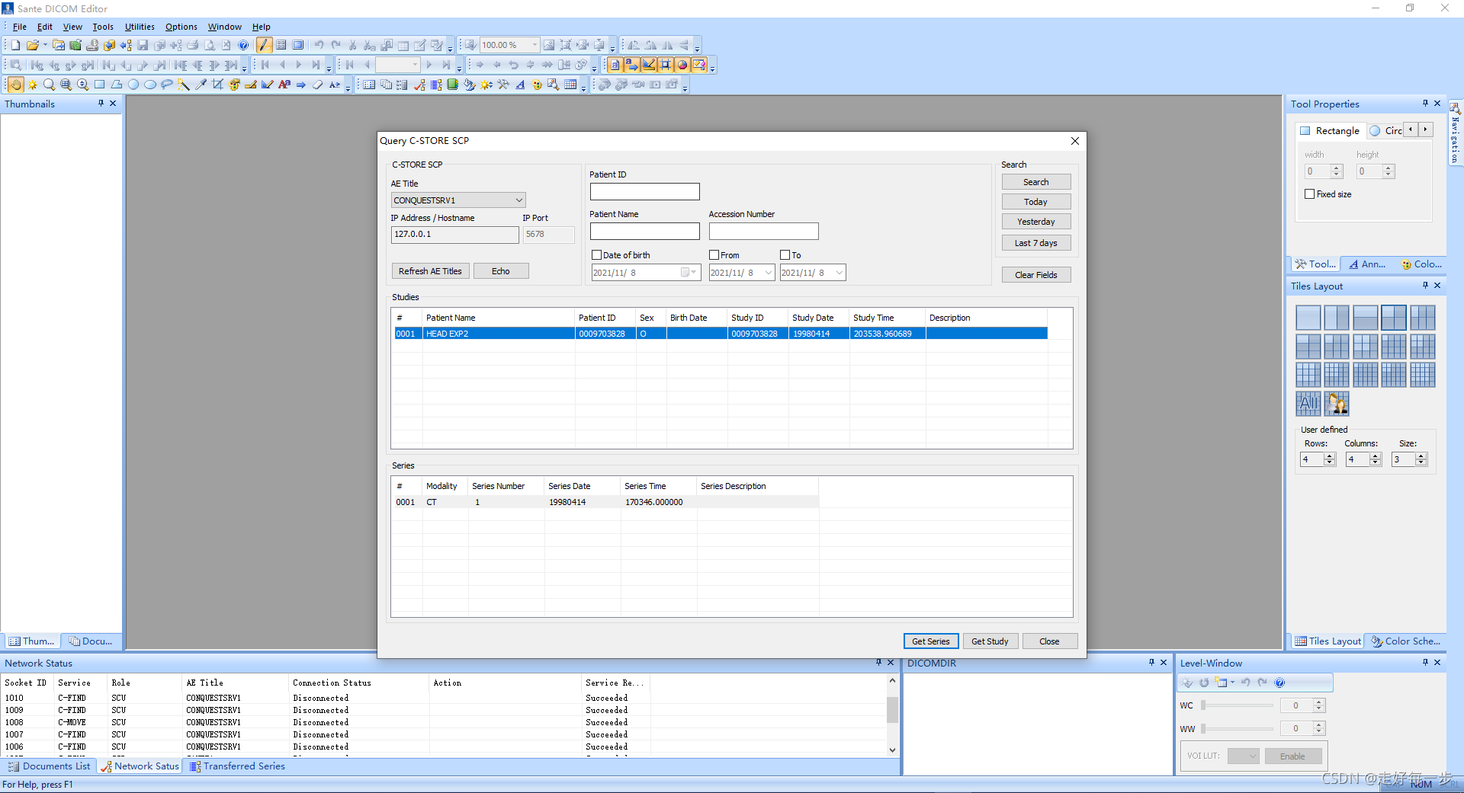The image size is (1464, 793).
Task: Click the WW slider handle
Action: [x=1203, y=729]
